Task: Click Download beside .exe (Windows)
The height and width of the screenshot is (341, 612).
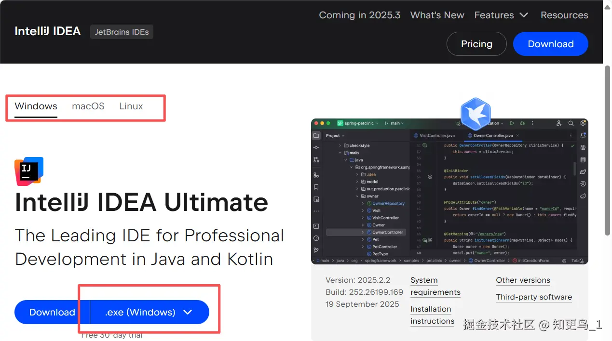Action: (52, 312)
